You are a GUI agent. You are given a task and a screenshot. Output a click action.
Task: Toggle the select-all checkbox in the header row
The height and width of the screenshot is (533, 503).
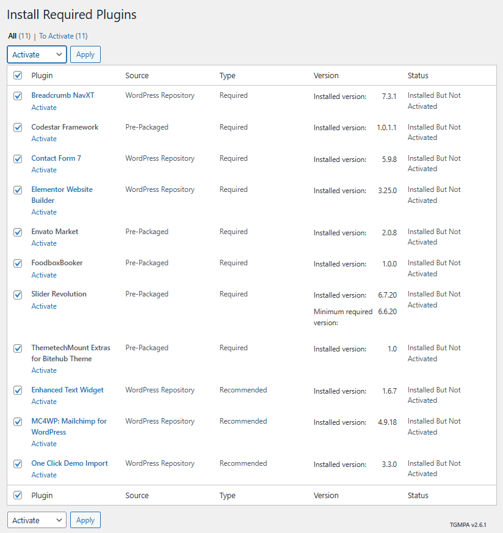[x=18, y=75]
